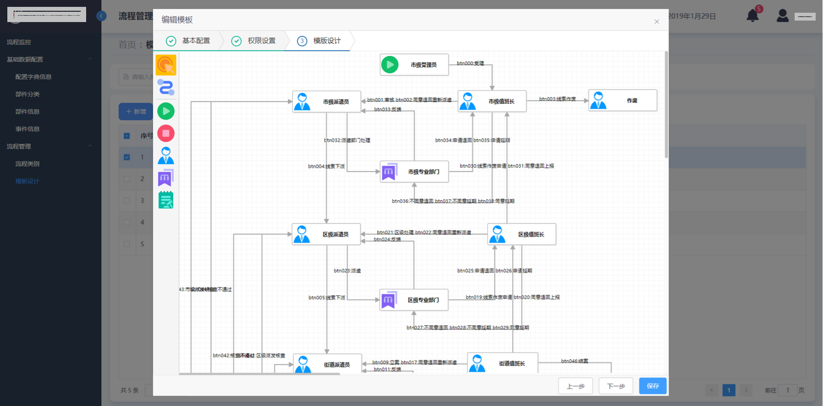Select the 区级值班长 node
The image size is (823, 406).
point(522,235)
